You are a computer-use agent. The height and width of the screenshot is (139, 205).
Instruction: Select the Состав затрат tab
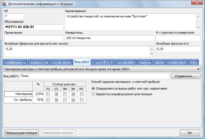click(x=61, y=62)
